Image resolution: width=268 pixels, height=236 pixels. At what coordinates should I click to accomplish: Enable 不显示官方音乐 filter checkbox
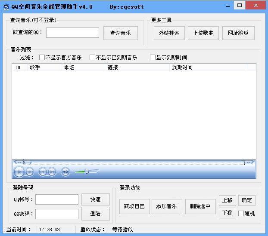tap(42, 58)
